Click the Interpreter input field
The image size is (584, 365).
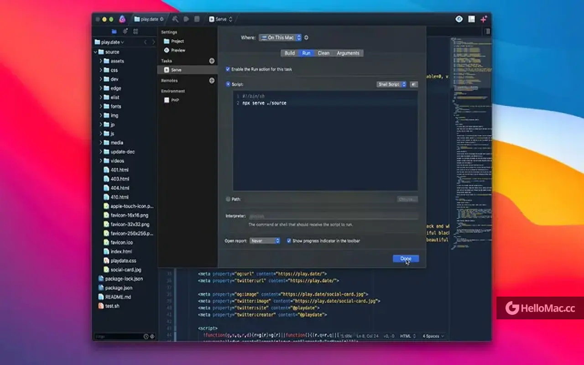(333, 216)
